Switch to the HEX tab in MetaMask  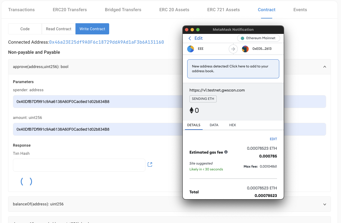232,125
